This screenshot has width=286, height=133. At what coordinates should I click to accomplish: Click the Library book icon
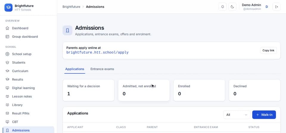7,105
